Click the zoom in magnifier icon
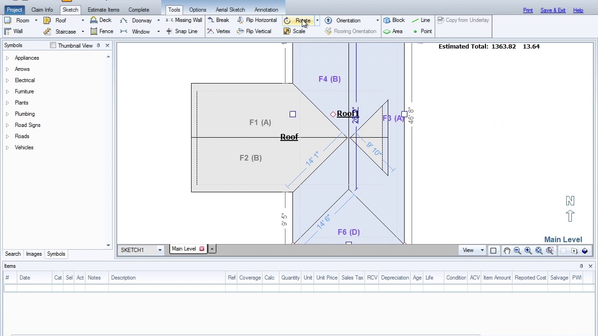The width and height of the screenshot is (598, 336). pyautogui.click(x=528, y=251)
